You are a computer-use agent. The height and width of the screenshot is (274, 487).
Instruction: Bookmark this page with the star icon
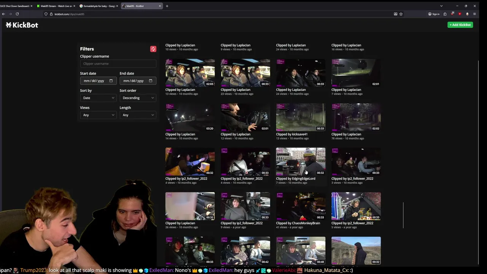coord(401,14)
